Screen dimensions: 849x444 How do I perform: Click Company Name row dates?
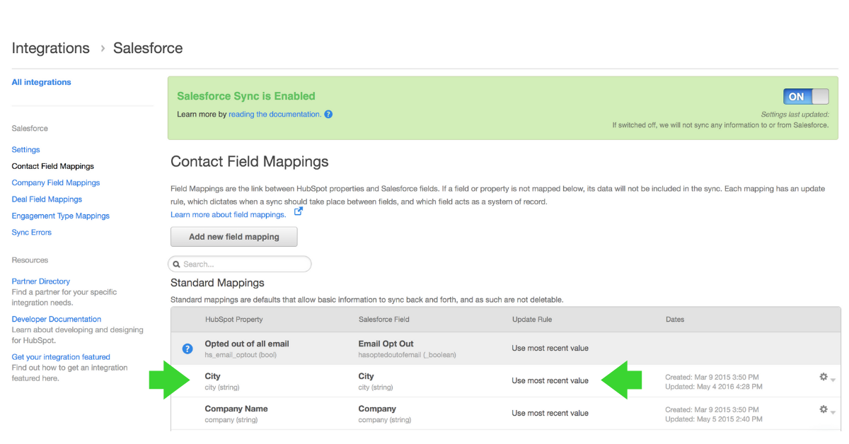(x=714, y=414)
